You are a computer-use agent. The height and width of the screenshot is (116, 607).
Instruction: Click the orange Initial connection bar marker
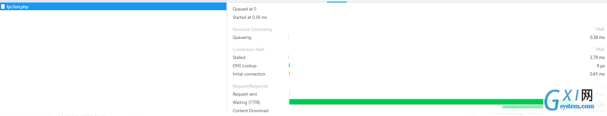click(x=289, y=74)
